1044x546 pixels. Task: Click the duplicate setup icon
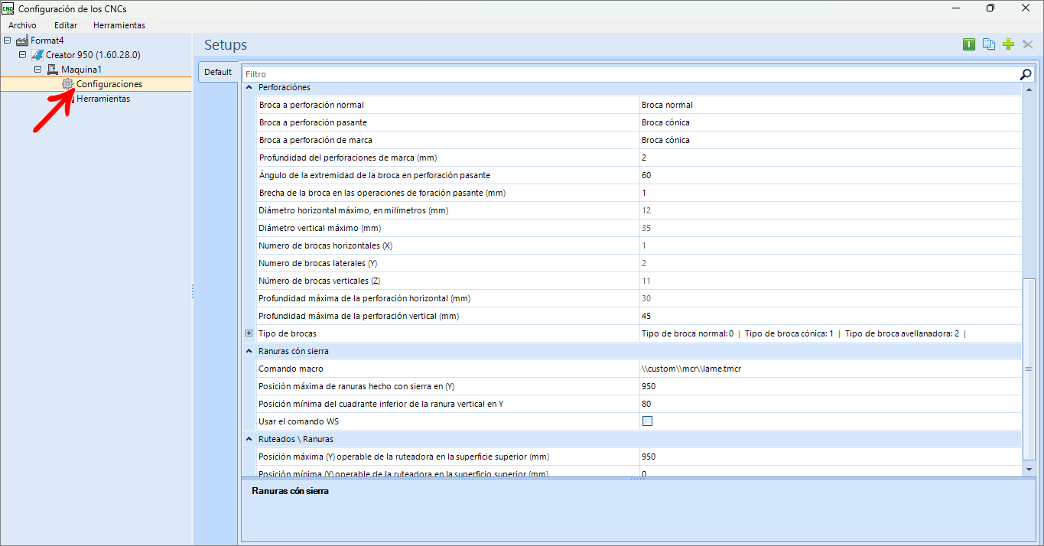(989, 44)
